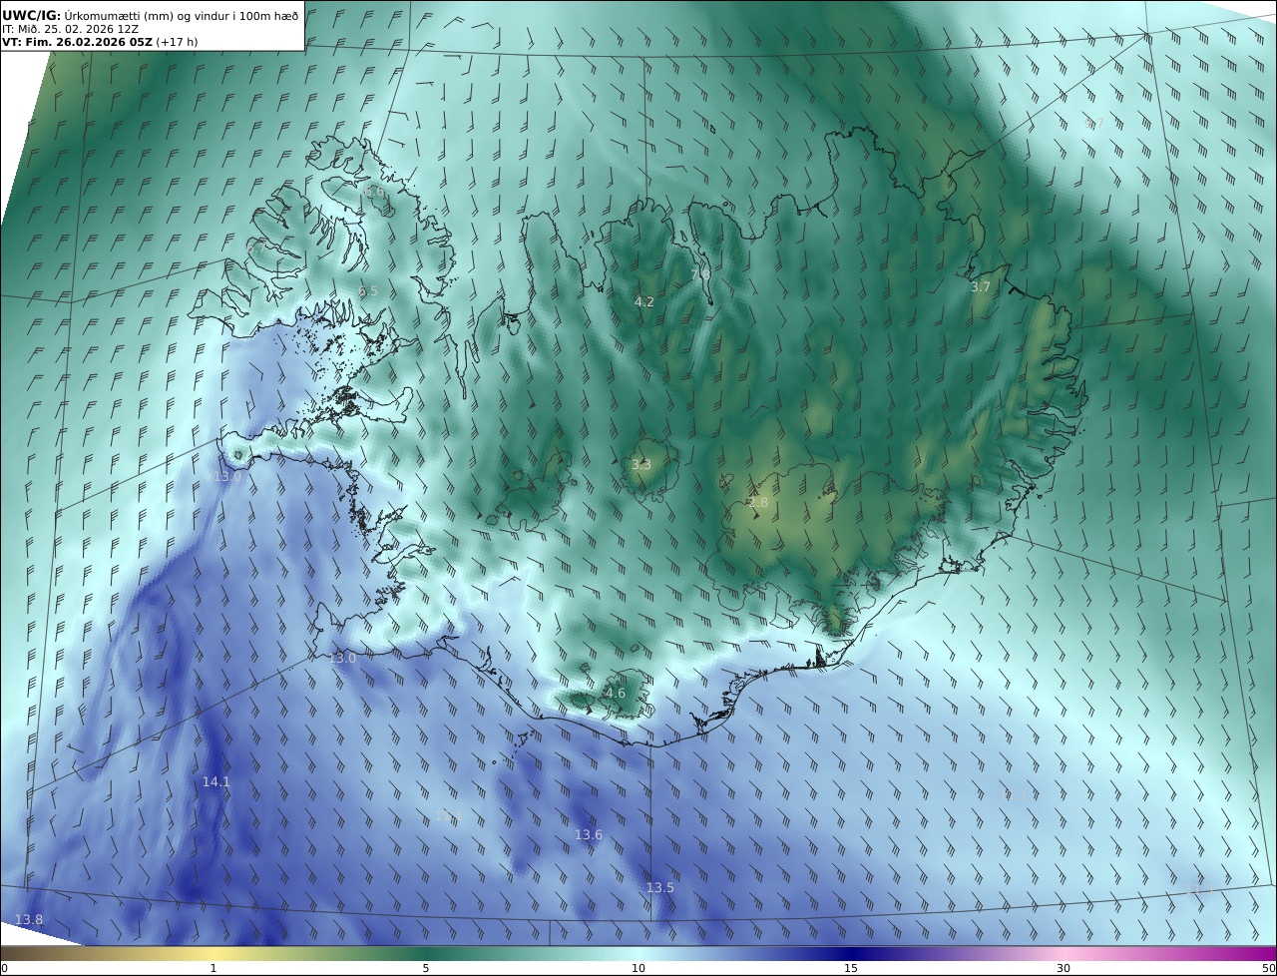Click the '3.7' value label in east Iceland
The image size is (1277, 976).
tap(981, 287)
